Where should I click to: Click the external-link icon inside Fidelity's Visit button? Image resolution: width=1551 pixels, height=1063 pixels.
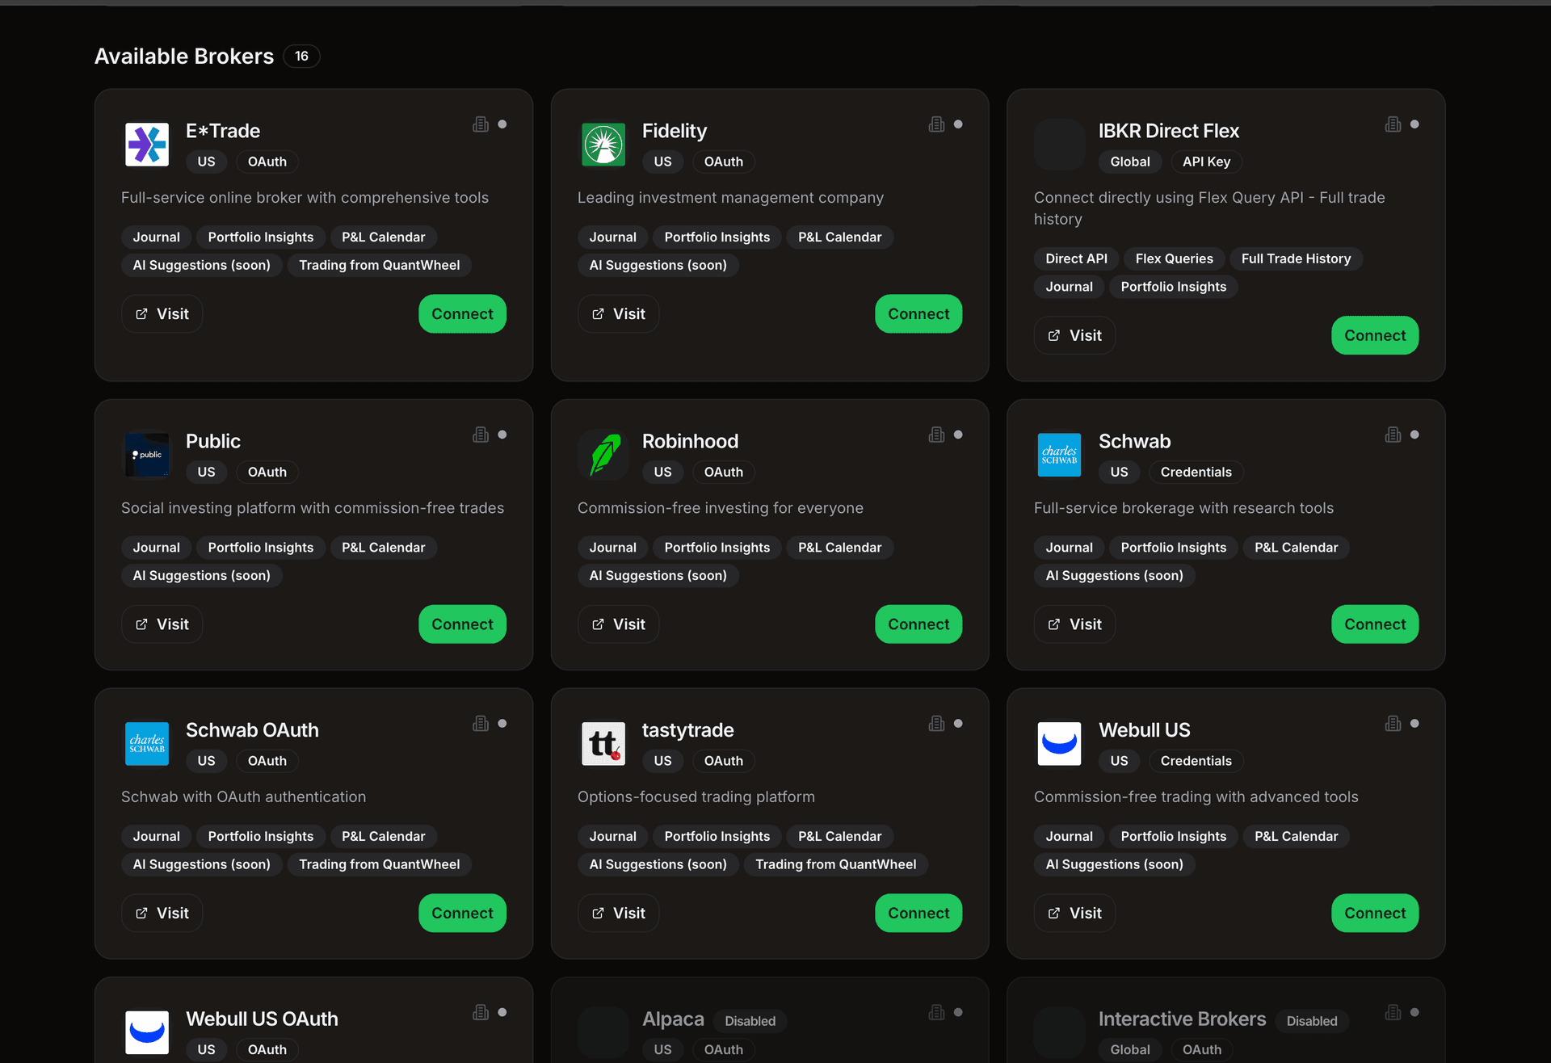598,313
